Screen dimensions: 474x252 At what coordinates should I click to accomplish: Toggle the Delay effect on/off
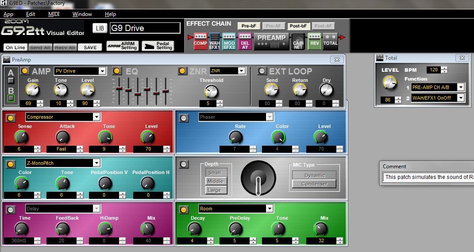(11, 209)
